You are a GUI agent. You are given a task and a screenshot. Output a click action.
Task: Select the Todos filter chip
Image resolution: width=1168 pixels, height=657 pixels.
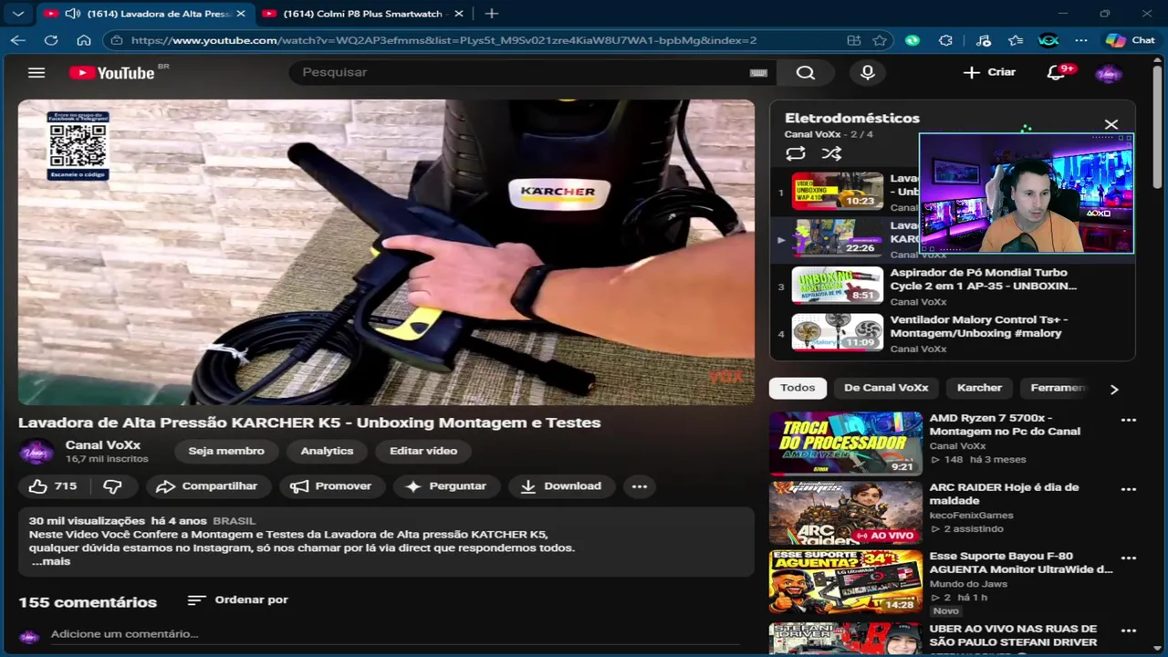798,388
